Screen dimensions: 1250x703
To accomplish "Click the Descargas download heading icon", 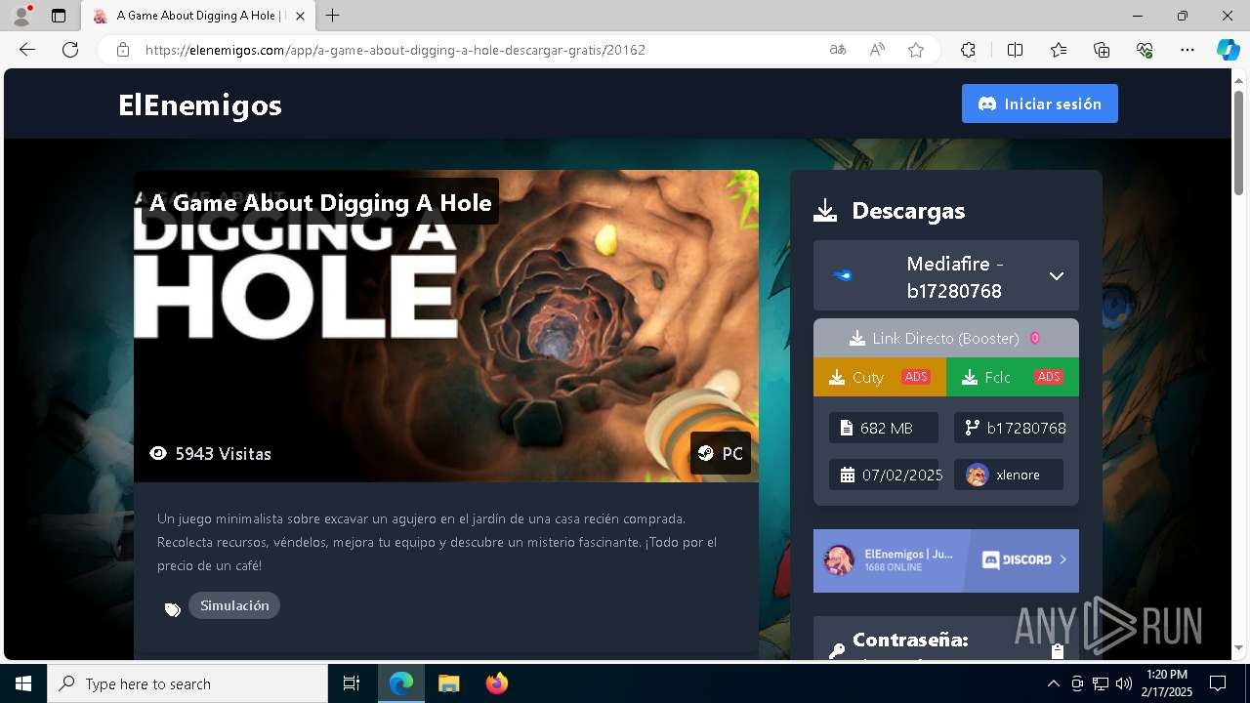I will click(x=825, y=211).
